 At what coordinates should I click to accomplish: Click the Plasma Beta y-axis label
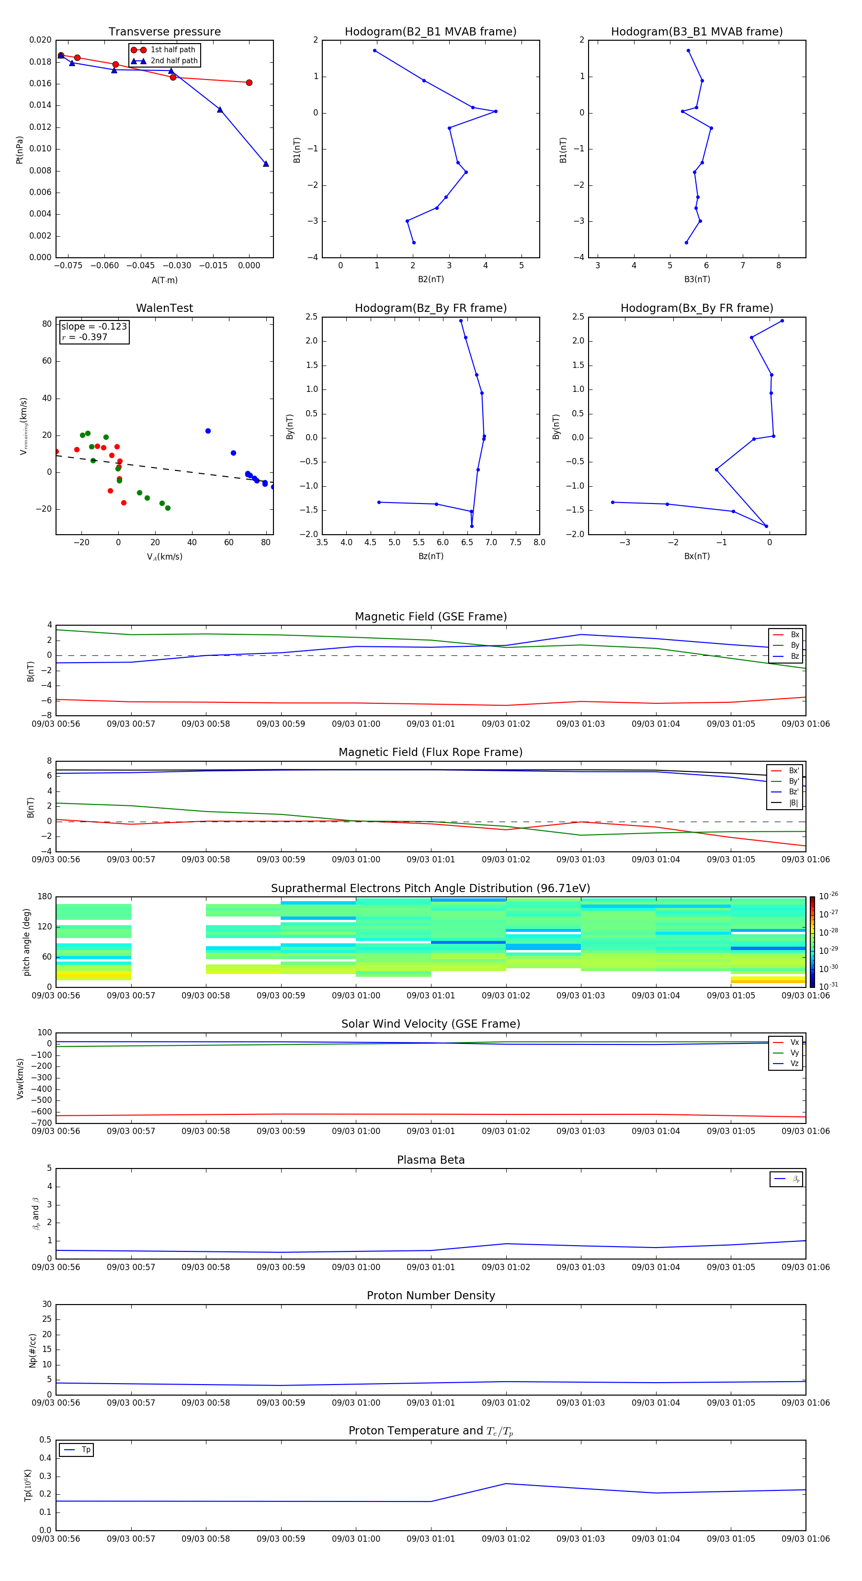pyautogui.click(x=35, y=1214)
